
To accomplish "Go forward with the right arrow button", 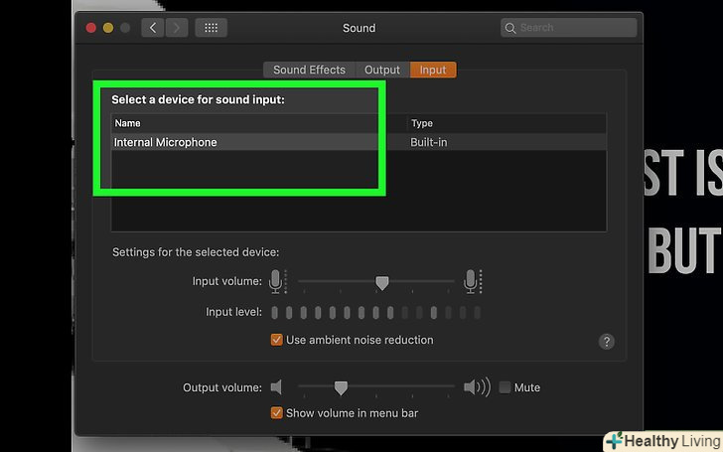I will (x=177, y=28).
